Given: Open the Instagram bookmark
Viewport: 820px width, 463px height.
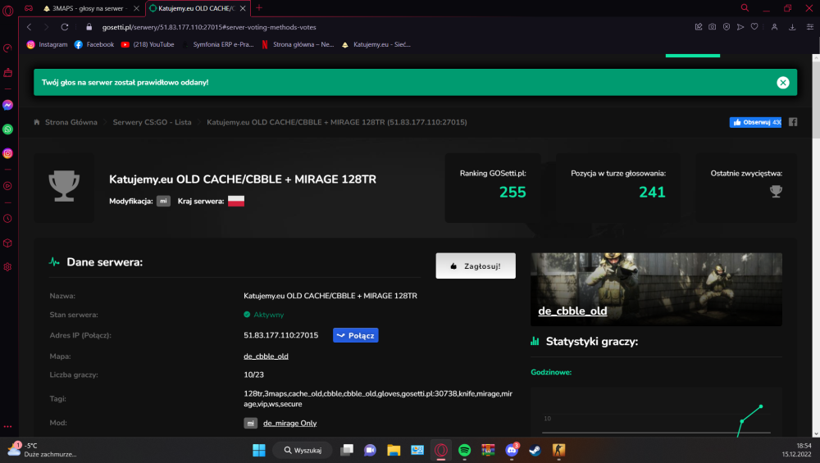Looking at the screenshot, I should tap(47, 44).
